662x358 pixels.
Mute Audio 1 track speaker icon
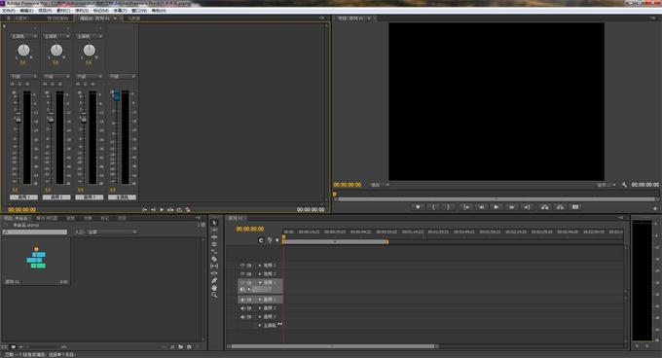pyautogui.click(x=242, y=300)
